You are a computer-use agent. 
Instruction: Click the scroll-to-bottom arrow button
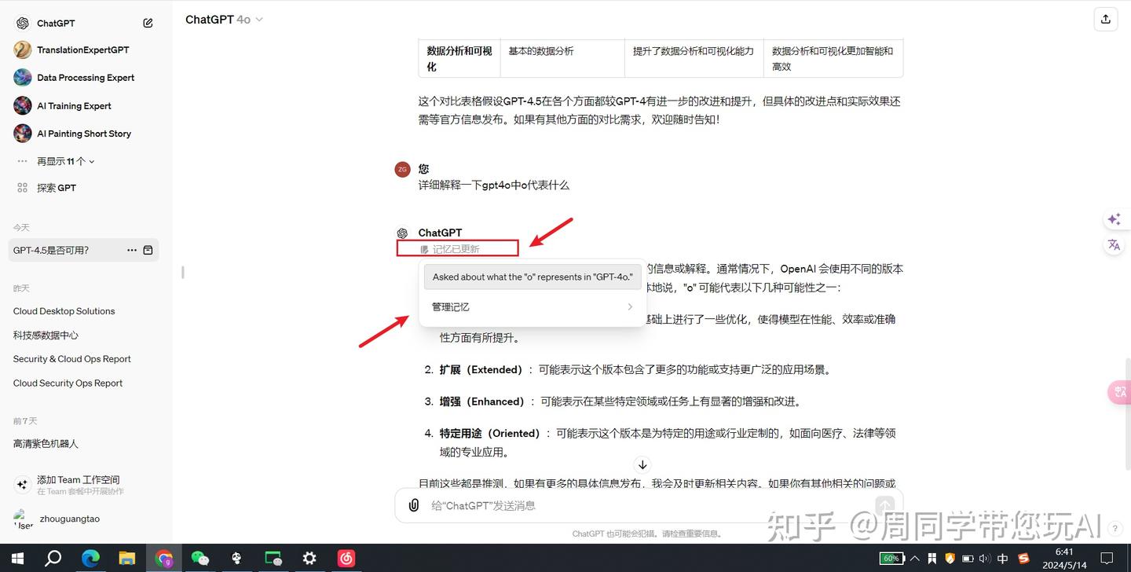(642, 464)
